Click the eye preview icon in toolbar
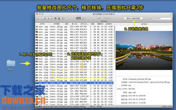176x110 pixels. tap(55, 18)
